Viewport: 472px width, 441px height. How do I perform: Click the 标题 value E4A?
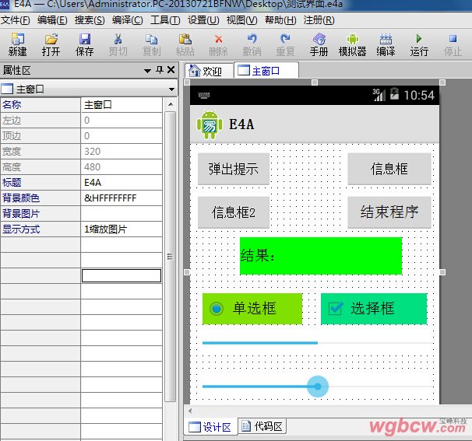[122, 183]
